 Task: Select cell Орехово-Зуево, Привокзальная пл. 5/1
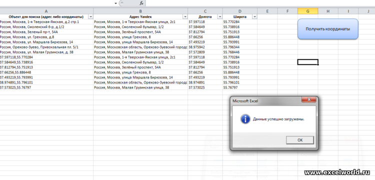coord(46,47)
